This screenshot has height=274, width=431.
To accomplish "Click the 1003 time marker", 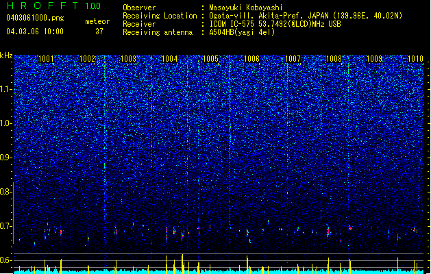I will [x=128, y=59].
